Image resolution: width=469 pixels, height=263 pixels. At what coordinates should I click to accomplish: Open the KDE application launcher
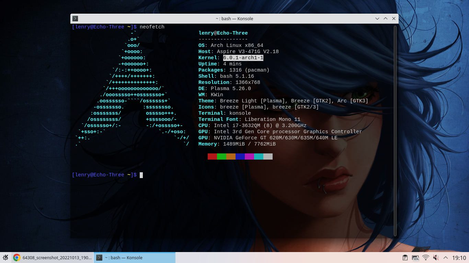[x=5, y=258]
